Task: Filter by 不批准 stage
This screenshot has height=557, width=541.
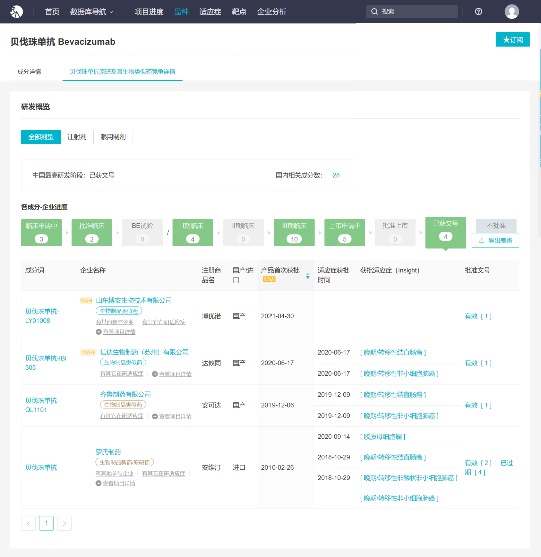Action: 496,225
